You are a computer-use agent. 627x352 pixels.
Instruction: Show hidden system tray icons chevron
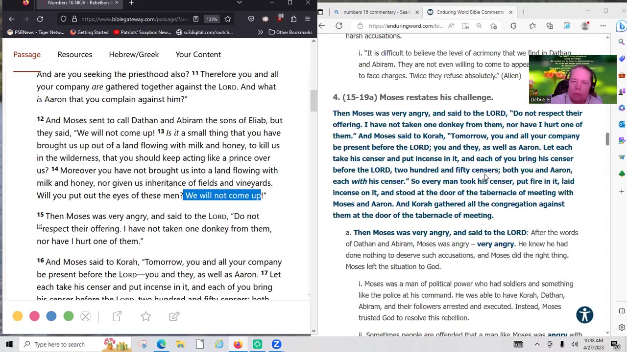tap(537, 344)
